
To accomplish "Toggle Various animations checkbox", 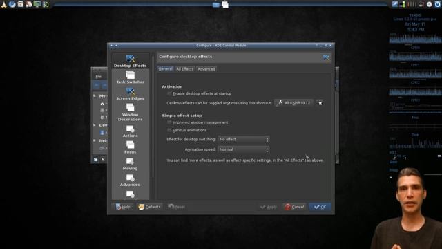I will [x=169, y=130].
